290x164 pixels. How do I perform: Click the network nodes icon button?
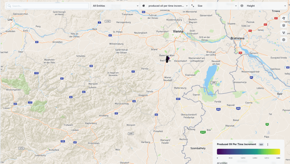tap(284, 32)
